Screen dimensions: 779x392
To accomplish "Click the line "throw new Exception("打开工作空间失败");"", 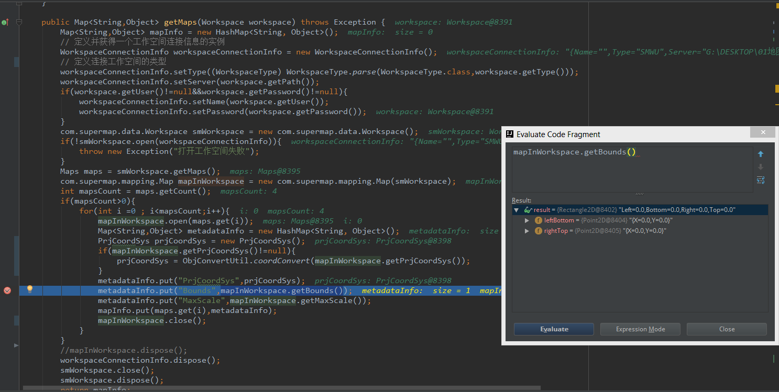I will (x=169, y=151).
